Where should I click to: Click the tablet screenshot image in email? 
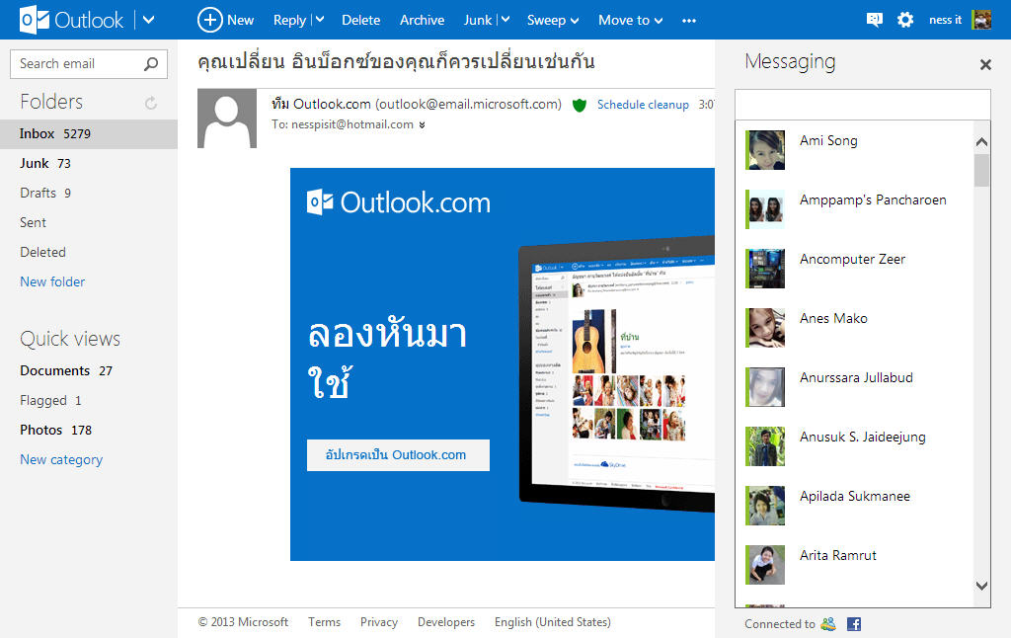616,374
